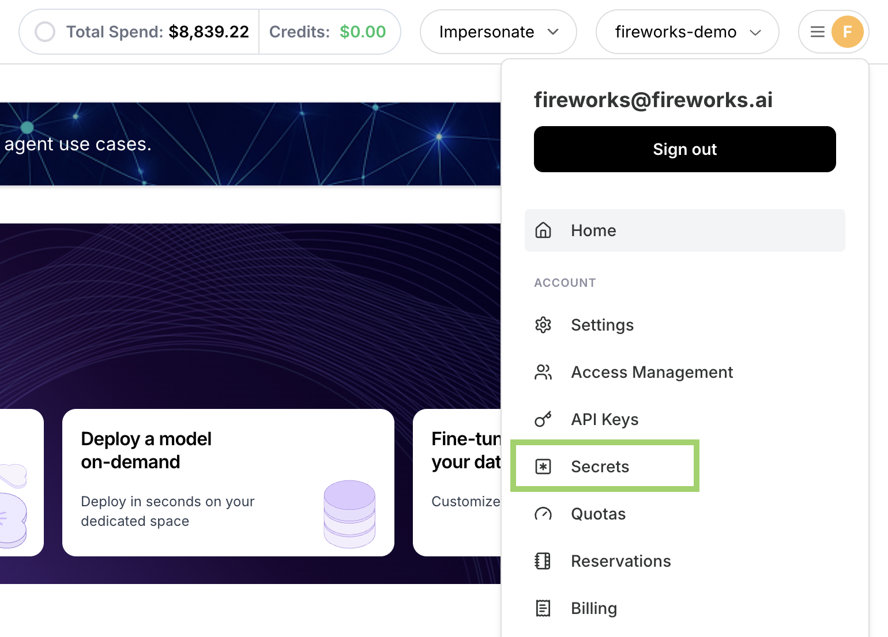Viewport: 888px width, 637px height.
Task: Go to API Keys menu entry
Action: pos(685,419)
